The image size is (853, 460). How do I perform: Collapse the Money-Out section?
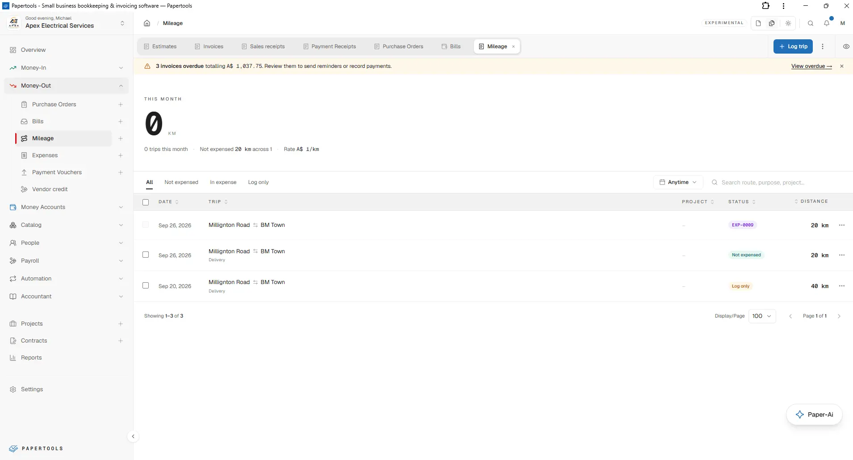pyautogui.click(x=67, y=86)
